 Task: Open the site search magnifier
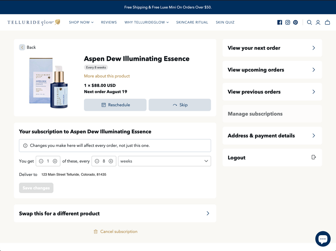(309, 22)
